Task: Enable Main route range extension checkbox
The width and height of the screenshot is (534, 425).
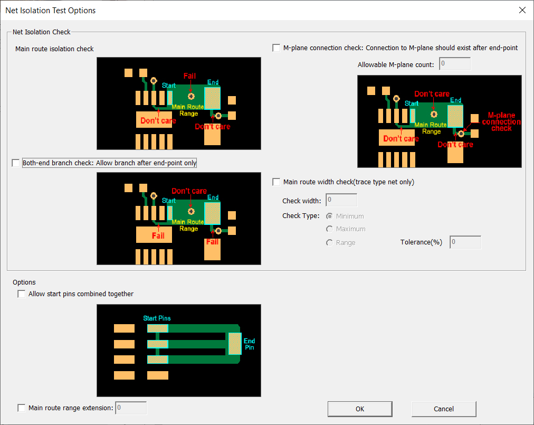Action: [22, 408]
